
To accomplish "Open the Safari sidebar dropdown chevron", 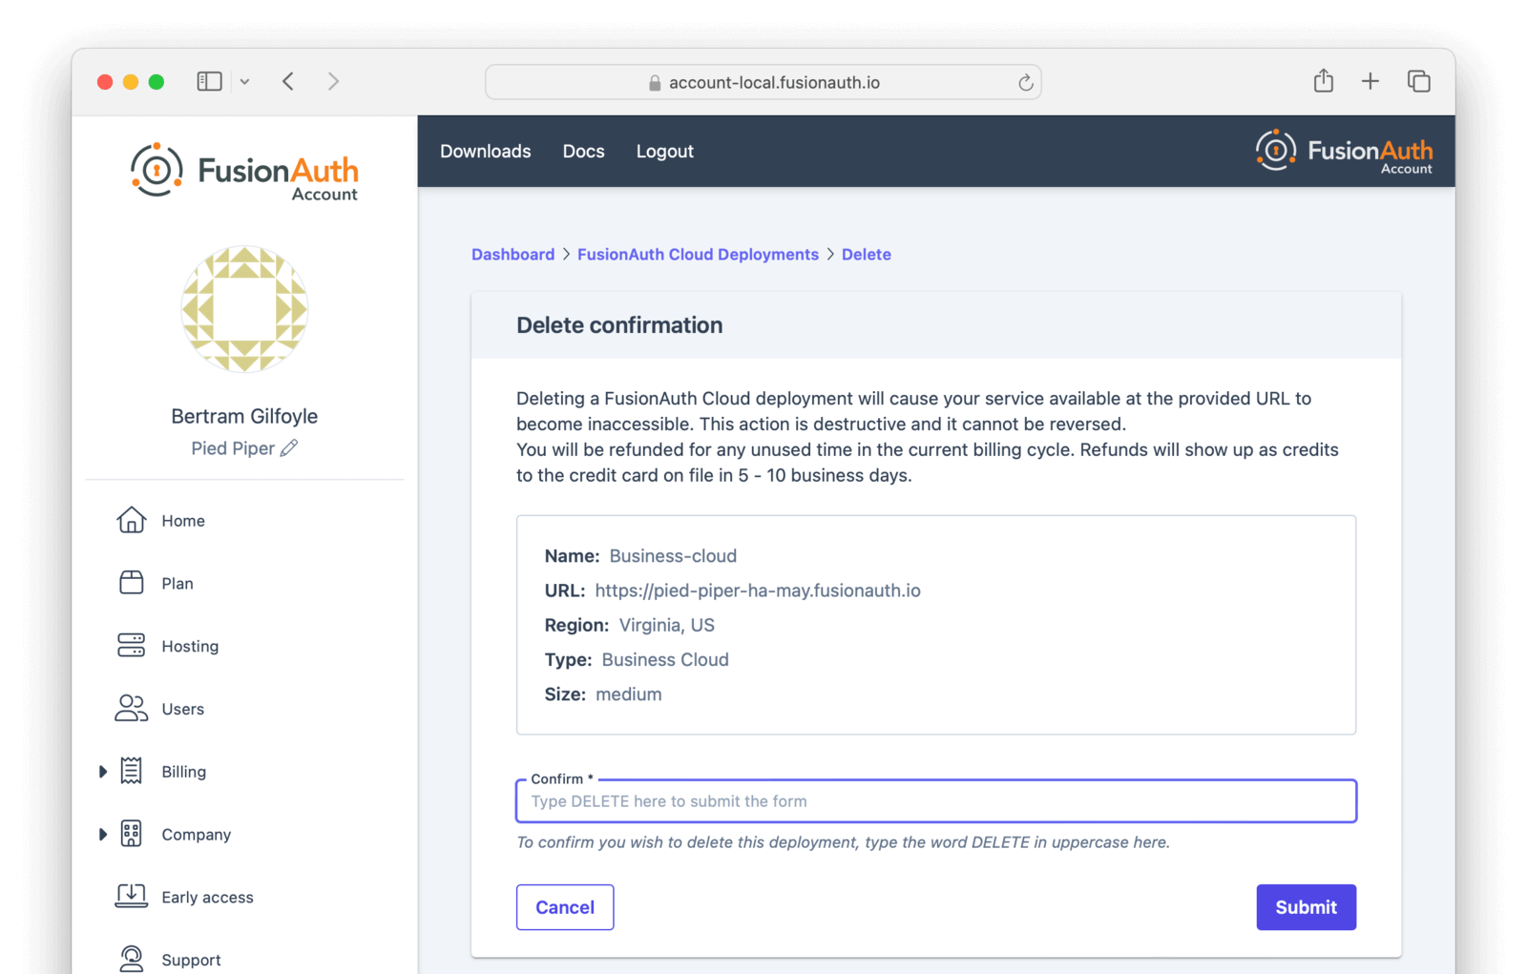I will [x=244, y=82].
